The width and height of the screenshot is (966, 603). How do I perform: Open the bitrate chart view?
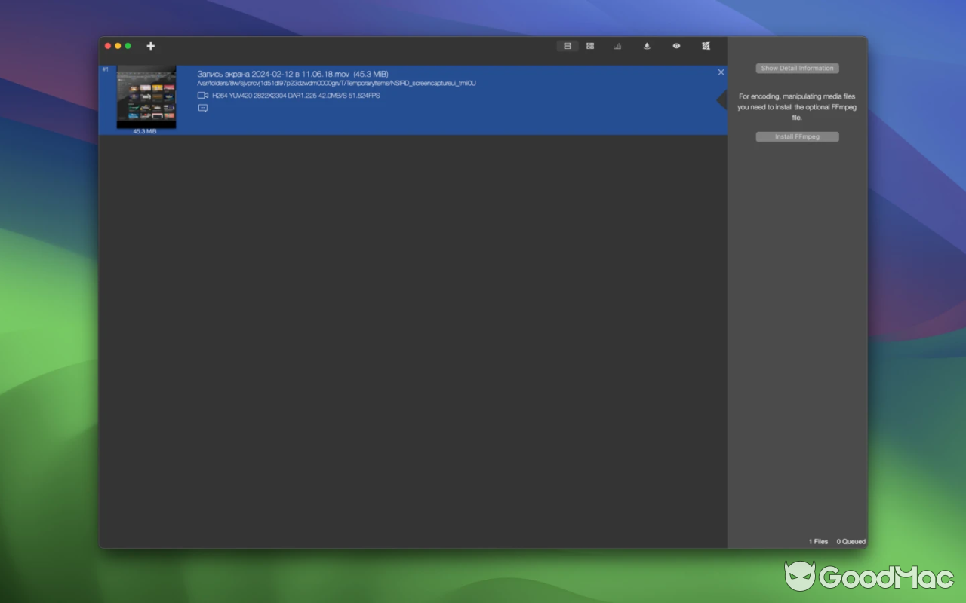pyautogui.click(x=617, y=46)
